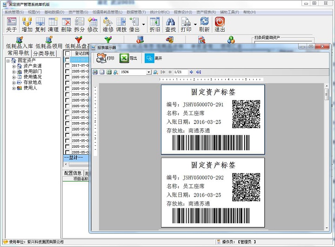This screenshot has width=335, height=247.
Task: Open the dropdown arrow next to 借出
Action: pos(144,24)
